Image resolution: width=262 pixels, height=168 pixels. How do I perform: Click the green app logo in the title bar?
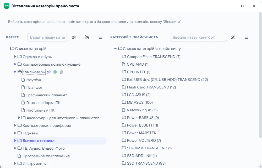pyautogui.click(x=7, y=6)
